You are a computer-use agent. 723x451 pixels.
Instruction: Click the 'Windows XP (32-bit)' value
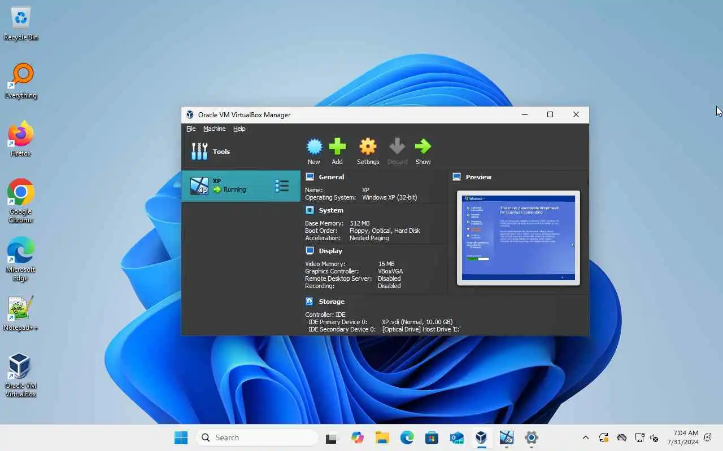[389, 198]
